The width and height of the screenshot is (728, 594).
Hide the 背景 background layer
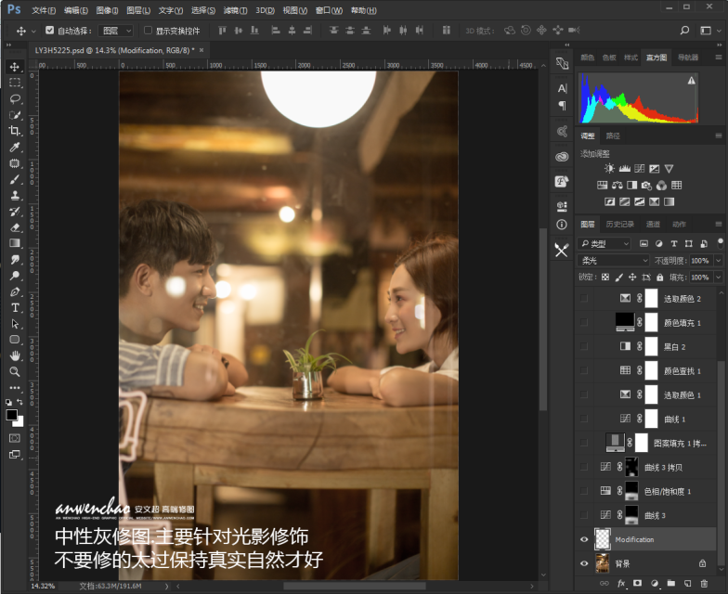pos(584,563)
